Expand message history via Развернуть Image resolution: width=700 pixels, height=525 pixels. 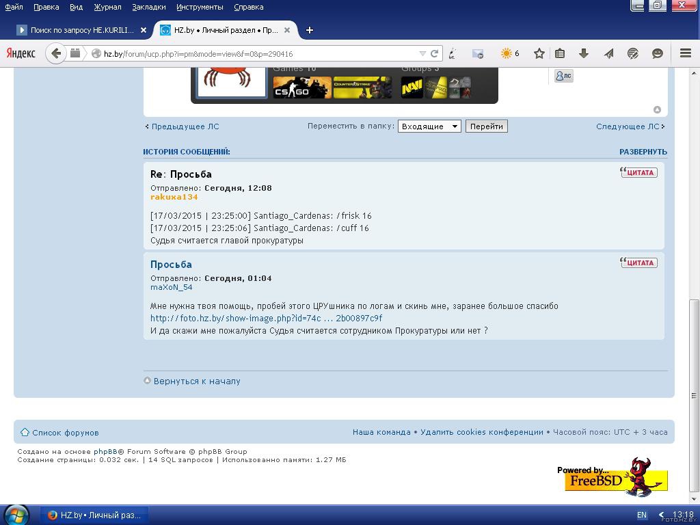643,152
